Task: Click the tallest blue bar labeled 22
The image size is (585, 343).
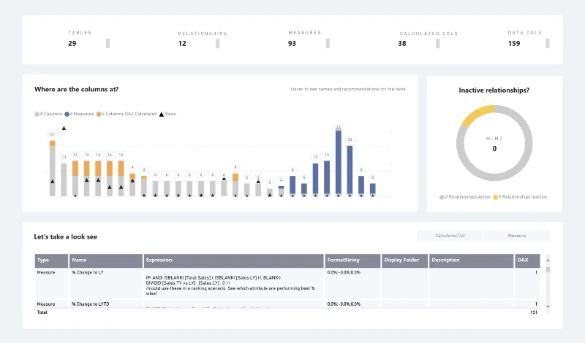Action: coord(339,162)
